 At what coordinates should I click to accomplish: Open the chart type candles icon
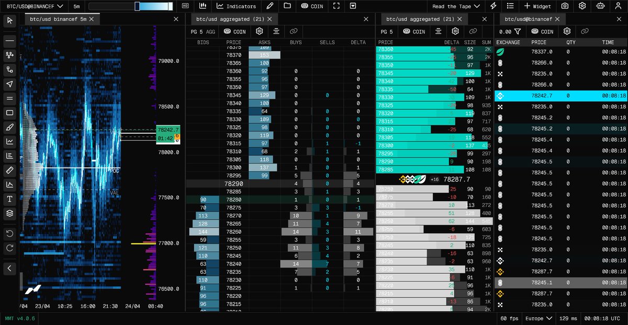(x=203, y=6)
